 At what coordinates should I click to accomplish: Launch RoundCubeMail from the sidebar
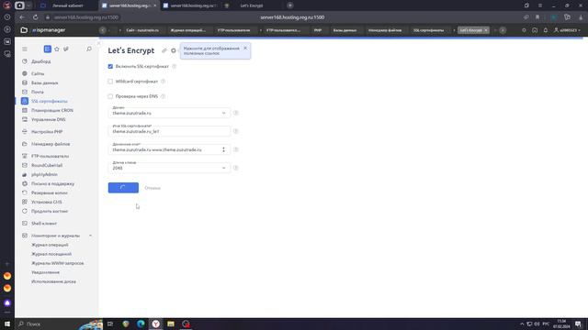(47, 165)
